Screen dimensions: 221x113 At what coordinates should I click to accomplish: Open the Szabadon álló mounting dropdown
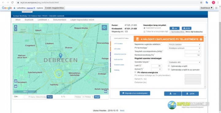[184, 62]
